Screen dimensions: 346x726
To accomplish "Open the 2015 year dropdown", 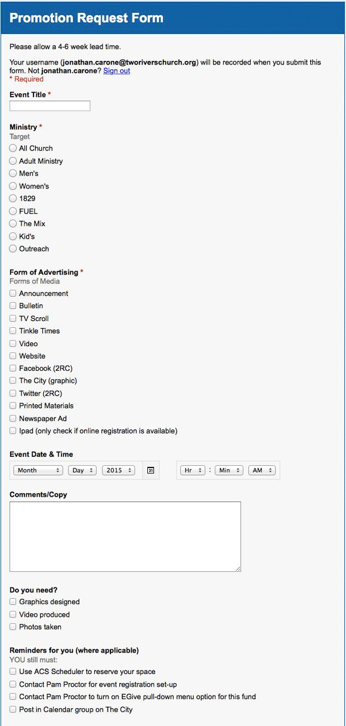I will click(119, 470).
